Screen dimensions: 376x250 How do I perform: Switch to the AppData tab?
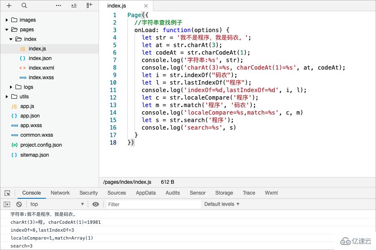pos(145,193)
